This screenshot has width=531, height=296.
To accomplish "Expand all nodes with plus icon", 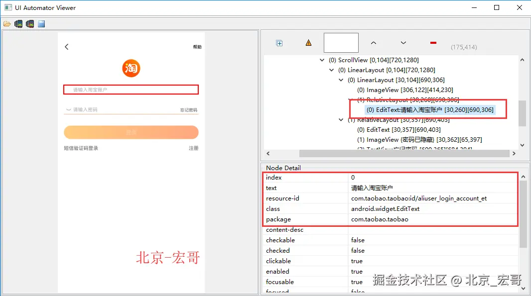I will point(279,43).
